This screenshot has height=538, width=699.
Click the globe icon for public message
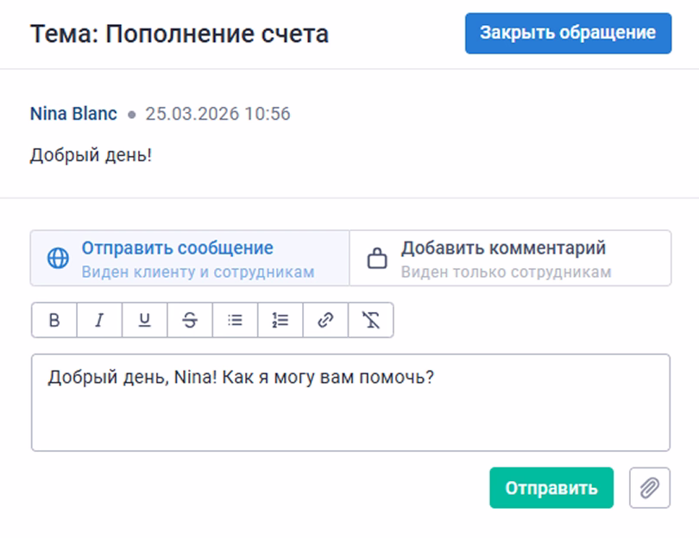[x=58, y=259]
